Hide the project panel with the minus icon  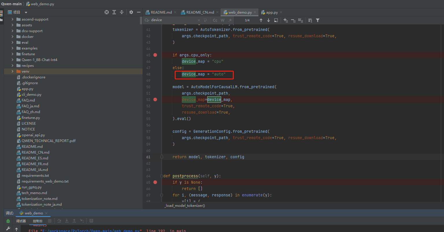pyautogui.click(x=139, y=12)
